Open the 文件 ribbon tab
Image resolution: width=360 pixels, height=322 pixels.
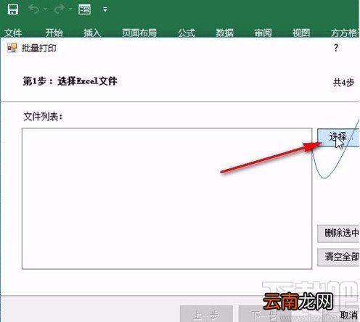coord(13,33)
